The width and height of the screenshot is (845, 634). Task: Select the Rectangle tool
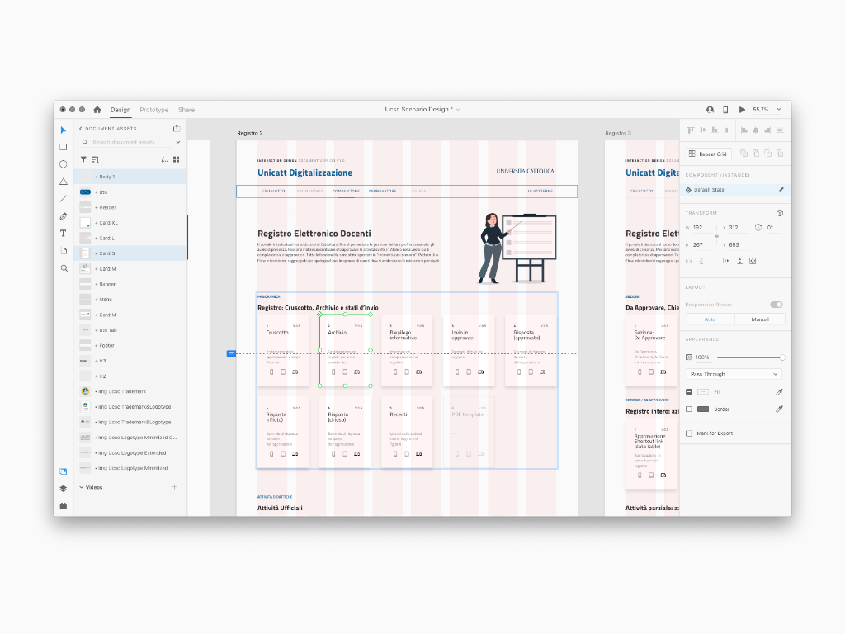pos(63,147)
